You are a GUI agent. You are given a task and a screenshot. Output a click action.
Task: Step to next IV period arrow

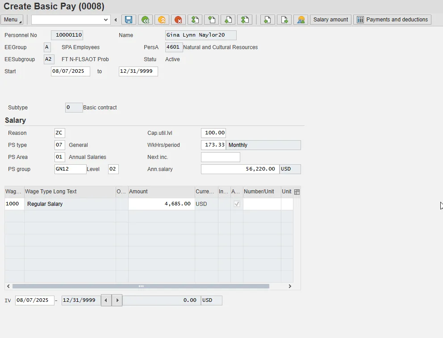(x=117, y=300)
